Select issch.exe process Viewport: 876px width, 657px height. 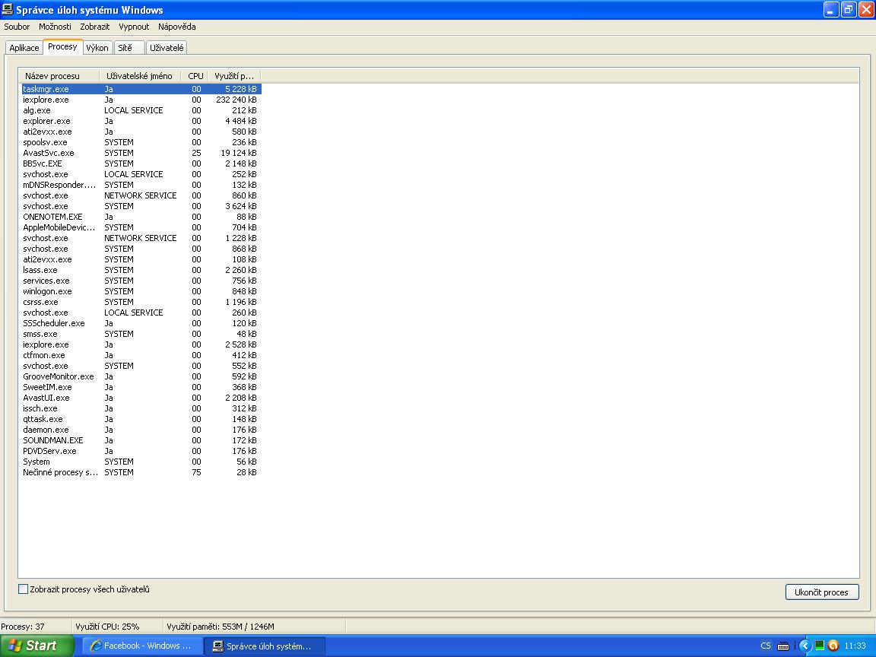tap(141, 408)
